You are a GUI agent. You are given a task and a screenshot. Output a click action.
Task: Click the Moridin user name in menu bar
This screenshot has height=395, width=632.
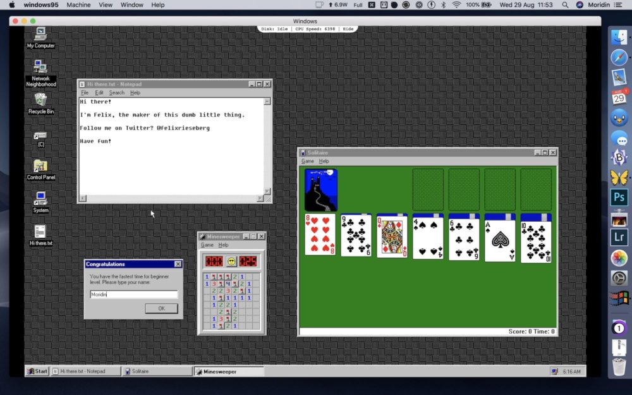599,5
